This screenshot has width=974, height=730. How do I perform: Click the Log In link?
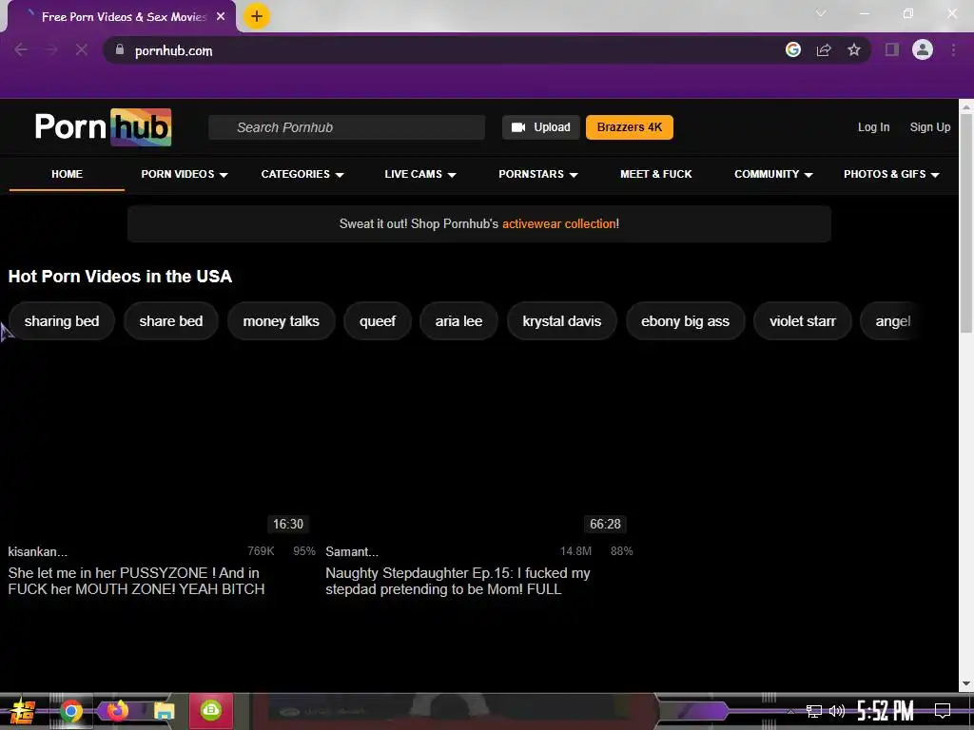(x=873, y=127)
